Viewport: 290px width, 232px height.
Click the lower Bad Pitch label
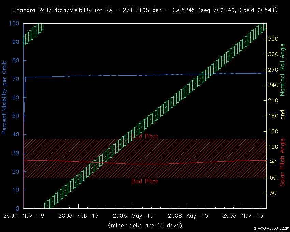tap(145, 182)
